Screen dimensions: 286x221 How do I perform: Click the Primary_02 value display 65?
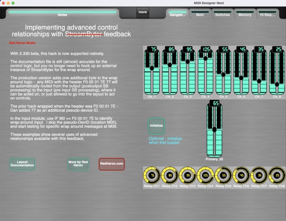click(214, 103)
